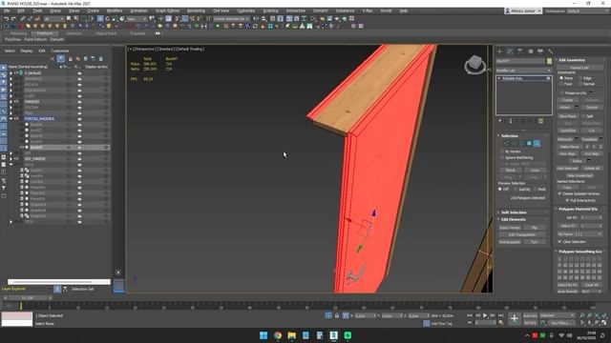Activate the Select and Move tool
The height and width of the screenshot is (343, 611).
(x=100, y=19)
